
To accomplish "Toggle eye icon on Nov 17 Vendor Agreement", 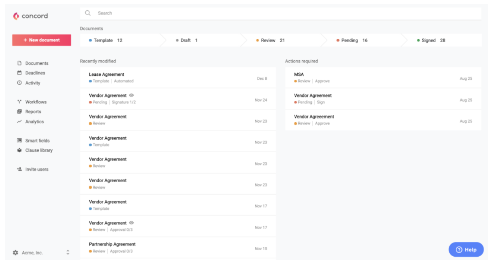I will click(132, 223).
